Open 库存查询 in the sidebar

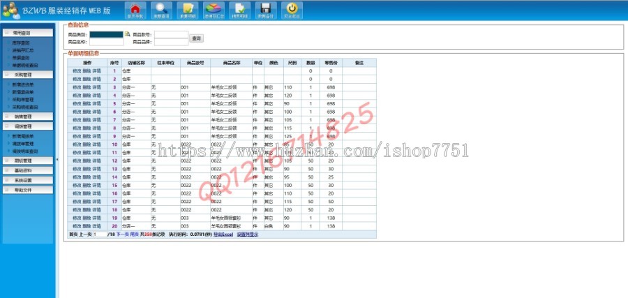(x=21, y=43)
